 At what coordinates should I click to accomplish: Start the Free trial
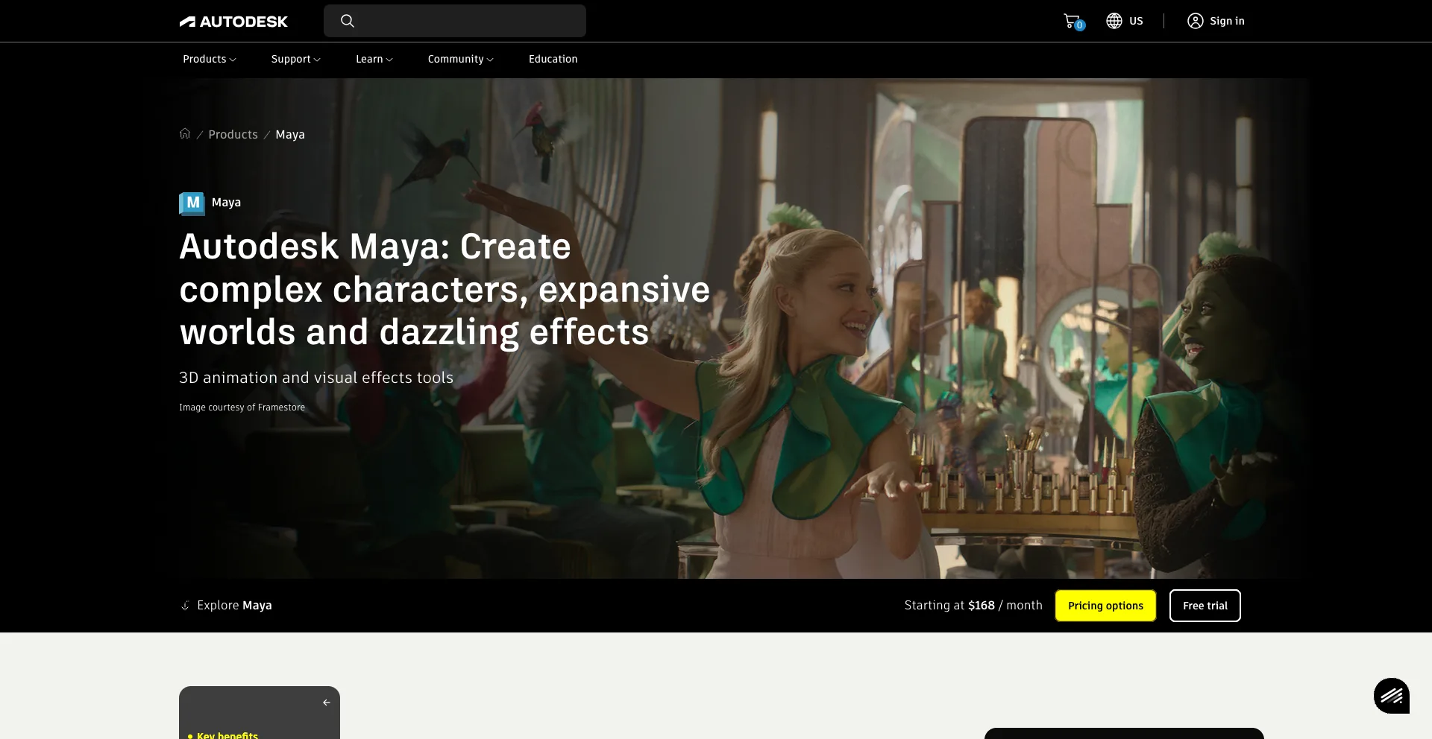pos(1205,606)
